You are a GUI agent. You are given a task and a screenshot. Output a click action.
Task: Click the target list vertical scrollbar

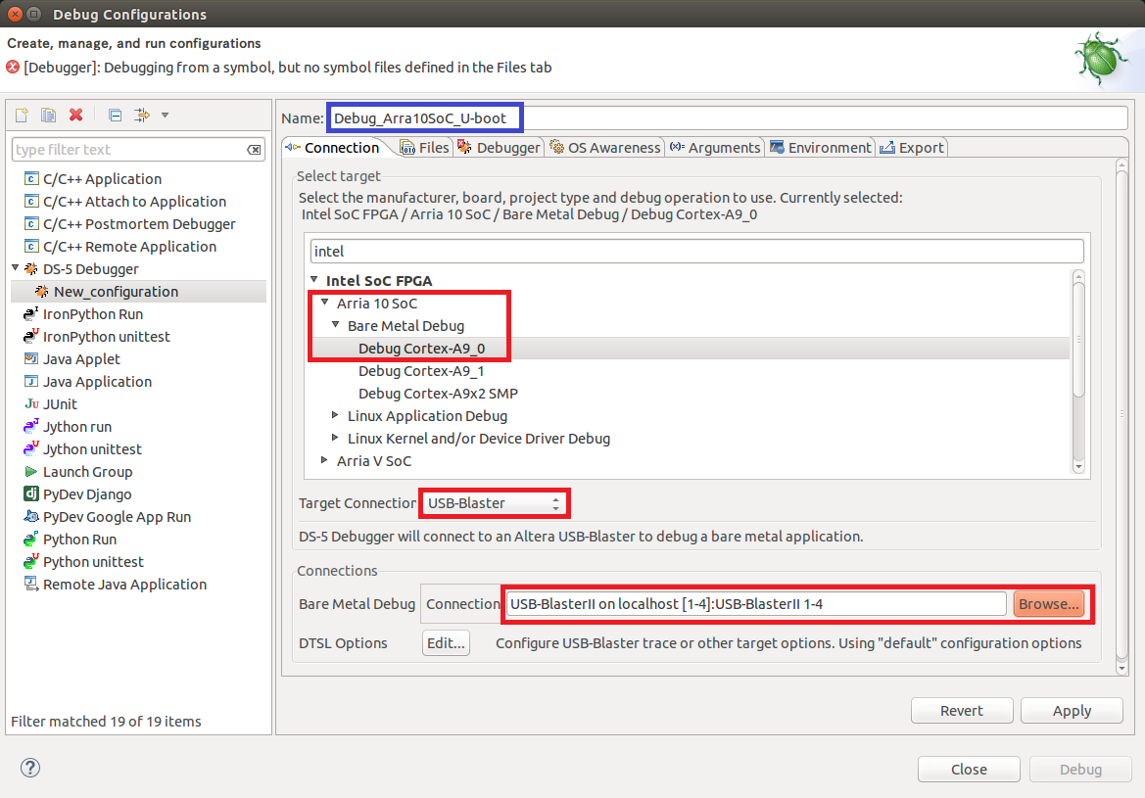[x=1078, y=338]
